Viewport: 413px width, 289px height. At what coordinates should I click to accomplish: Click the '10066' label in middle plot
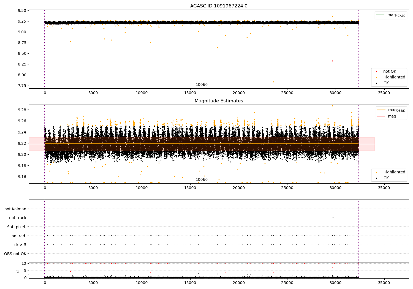click(202, 180)
